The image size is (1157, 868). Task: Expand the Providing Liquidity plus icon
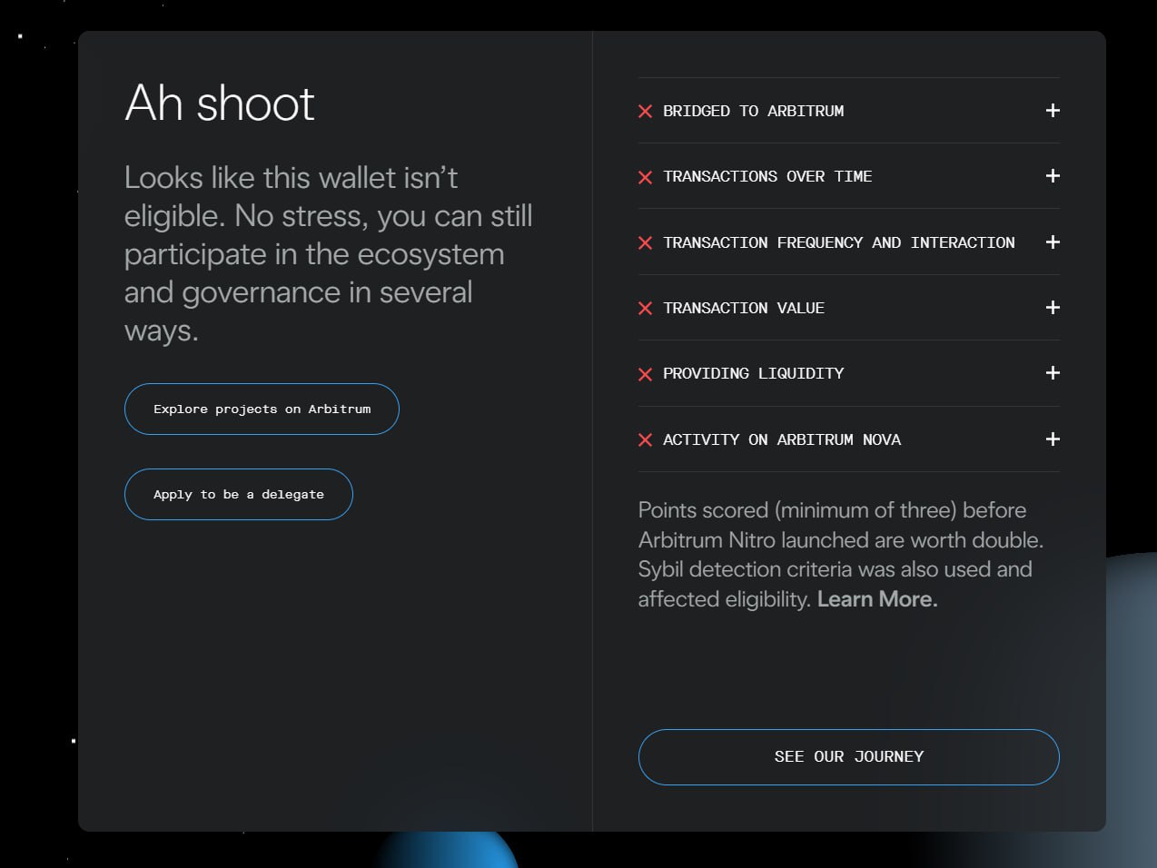(1053, 373)
